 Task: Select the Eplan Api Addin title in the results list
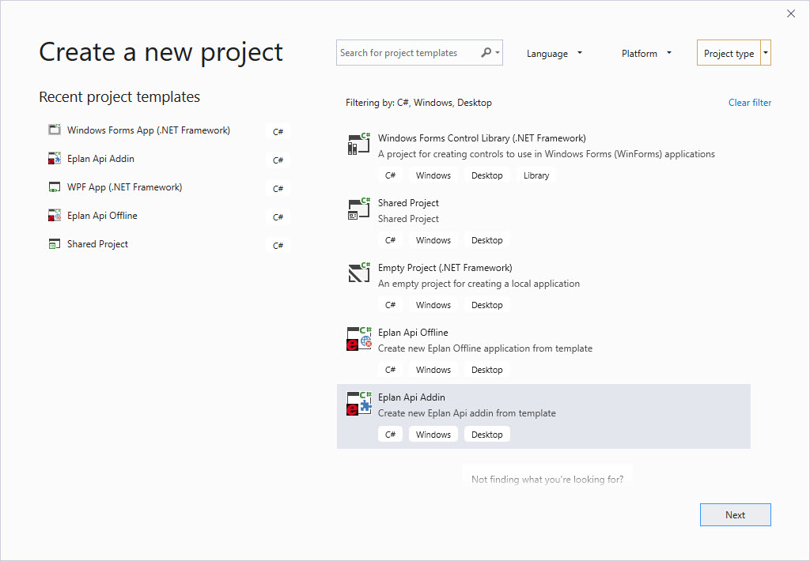(411, 397)
